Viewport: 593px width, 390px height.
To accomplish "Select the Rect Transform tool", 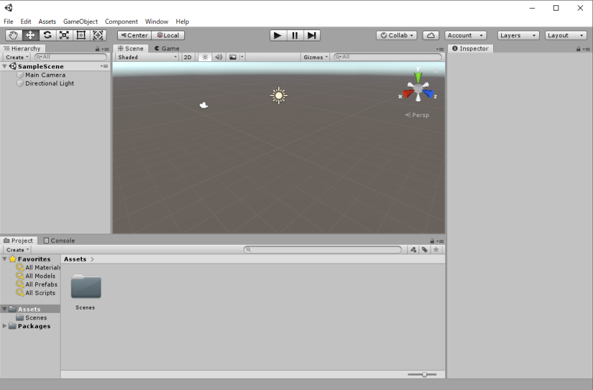I will (x=81, y=35).
